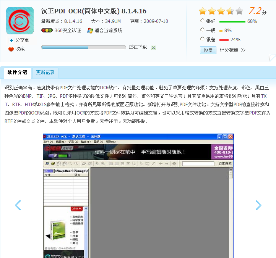Image resolution: width=276 pixels, height=258 pixels.
Task: Click the Windows compatibility flag icon
Action: click(90, 31)
